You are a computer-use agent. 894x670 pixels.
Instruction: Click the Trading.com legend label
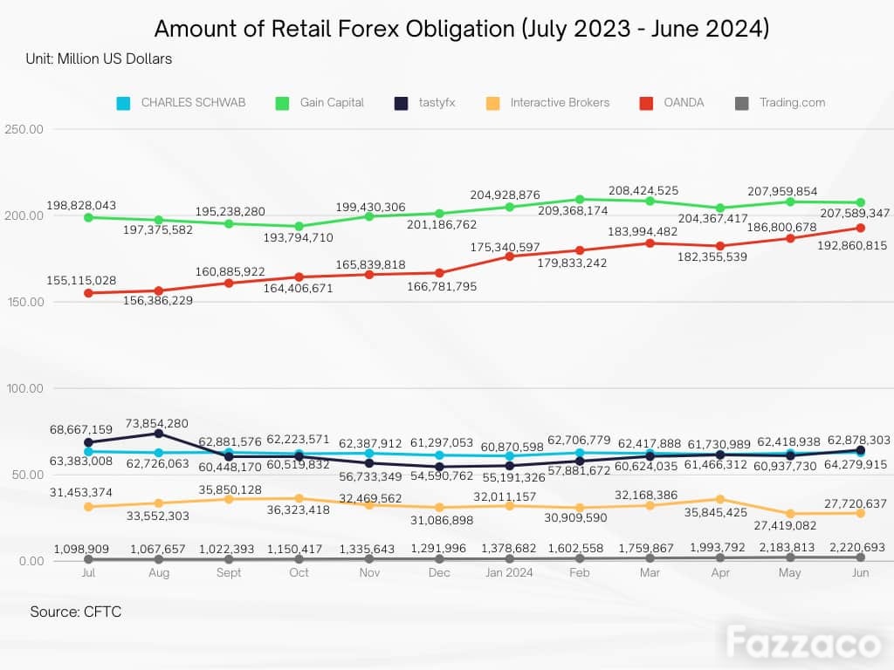click(x=792, y=103)
